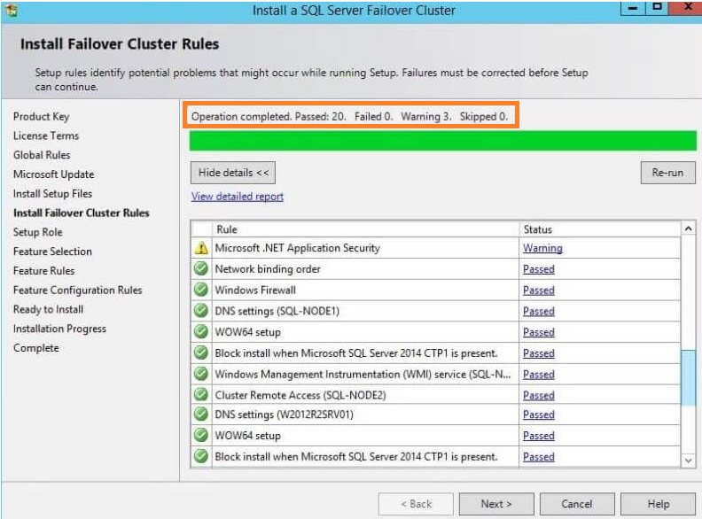Click the Back button
Image resolution: width=702 pixels, height=519 pixels.
(416, 504)
